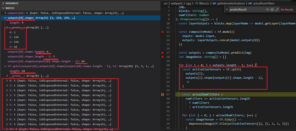This screenshot has width=296, height=131.
Task: Select watch 'outputs[0].shape.length - 1: 3'
Action: 80,57
